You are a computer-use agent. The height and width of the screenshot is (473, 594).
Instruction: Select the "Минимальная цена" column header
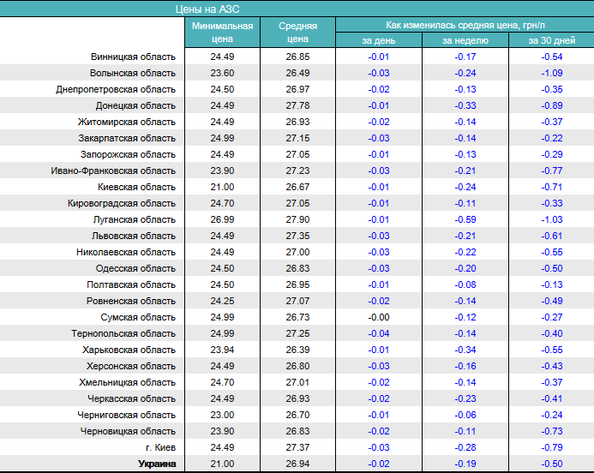[x=222, y=32]
